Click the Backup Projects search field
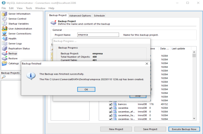The width and height of the screenshot is (203, 134). 11,77
